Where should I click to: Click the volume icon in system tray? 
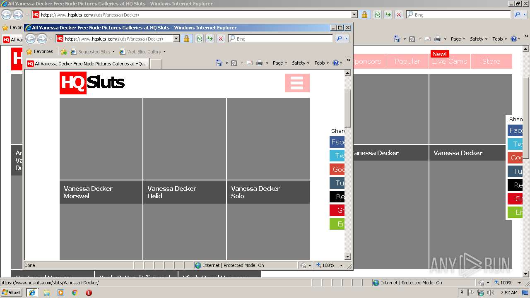click(491, 293)
